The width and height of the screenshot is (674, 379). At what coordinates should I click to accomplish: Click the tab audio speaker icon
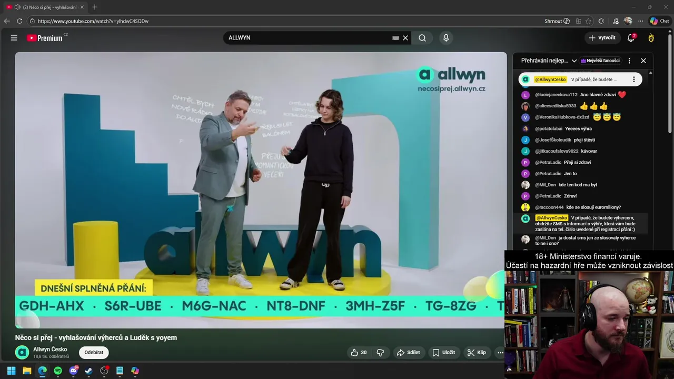point(17,7)
